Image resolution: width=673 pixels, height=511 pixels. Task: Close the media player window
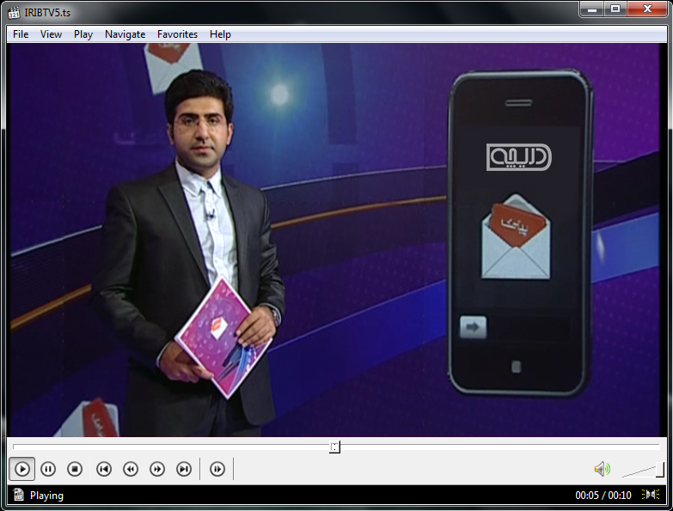[648, 9]
